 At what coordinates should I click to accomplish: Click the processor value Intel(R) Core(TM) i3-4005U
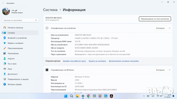[x=96, y=38]
